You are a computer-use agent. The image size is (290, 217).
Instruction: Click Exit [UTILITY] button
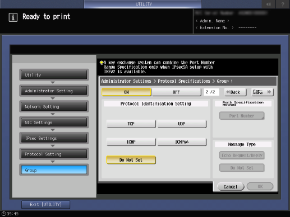[x=46, y=205]
